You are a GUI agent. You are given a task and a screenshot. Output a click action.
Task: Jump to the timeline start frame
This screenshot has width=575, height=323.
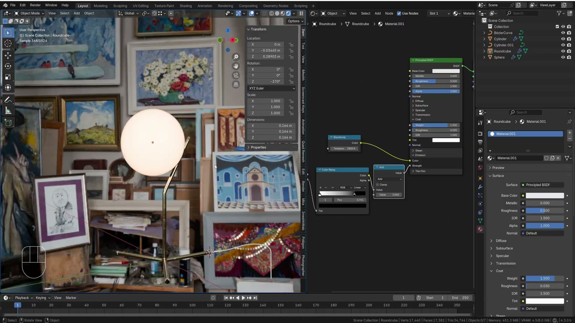pos(226,298)
